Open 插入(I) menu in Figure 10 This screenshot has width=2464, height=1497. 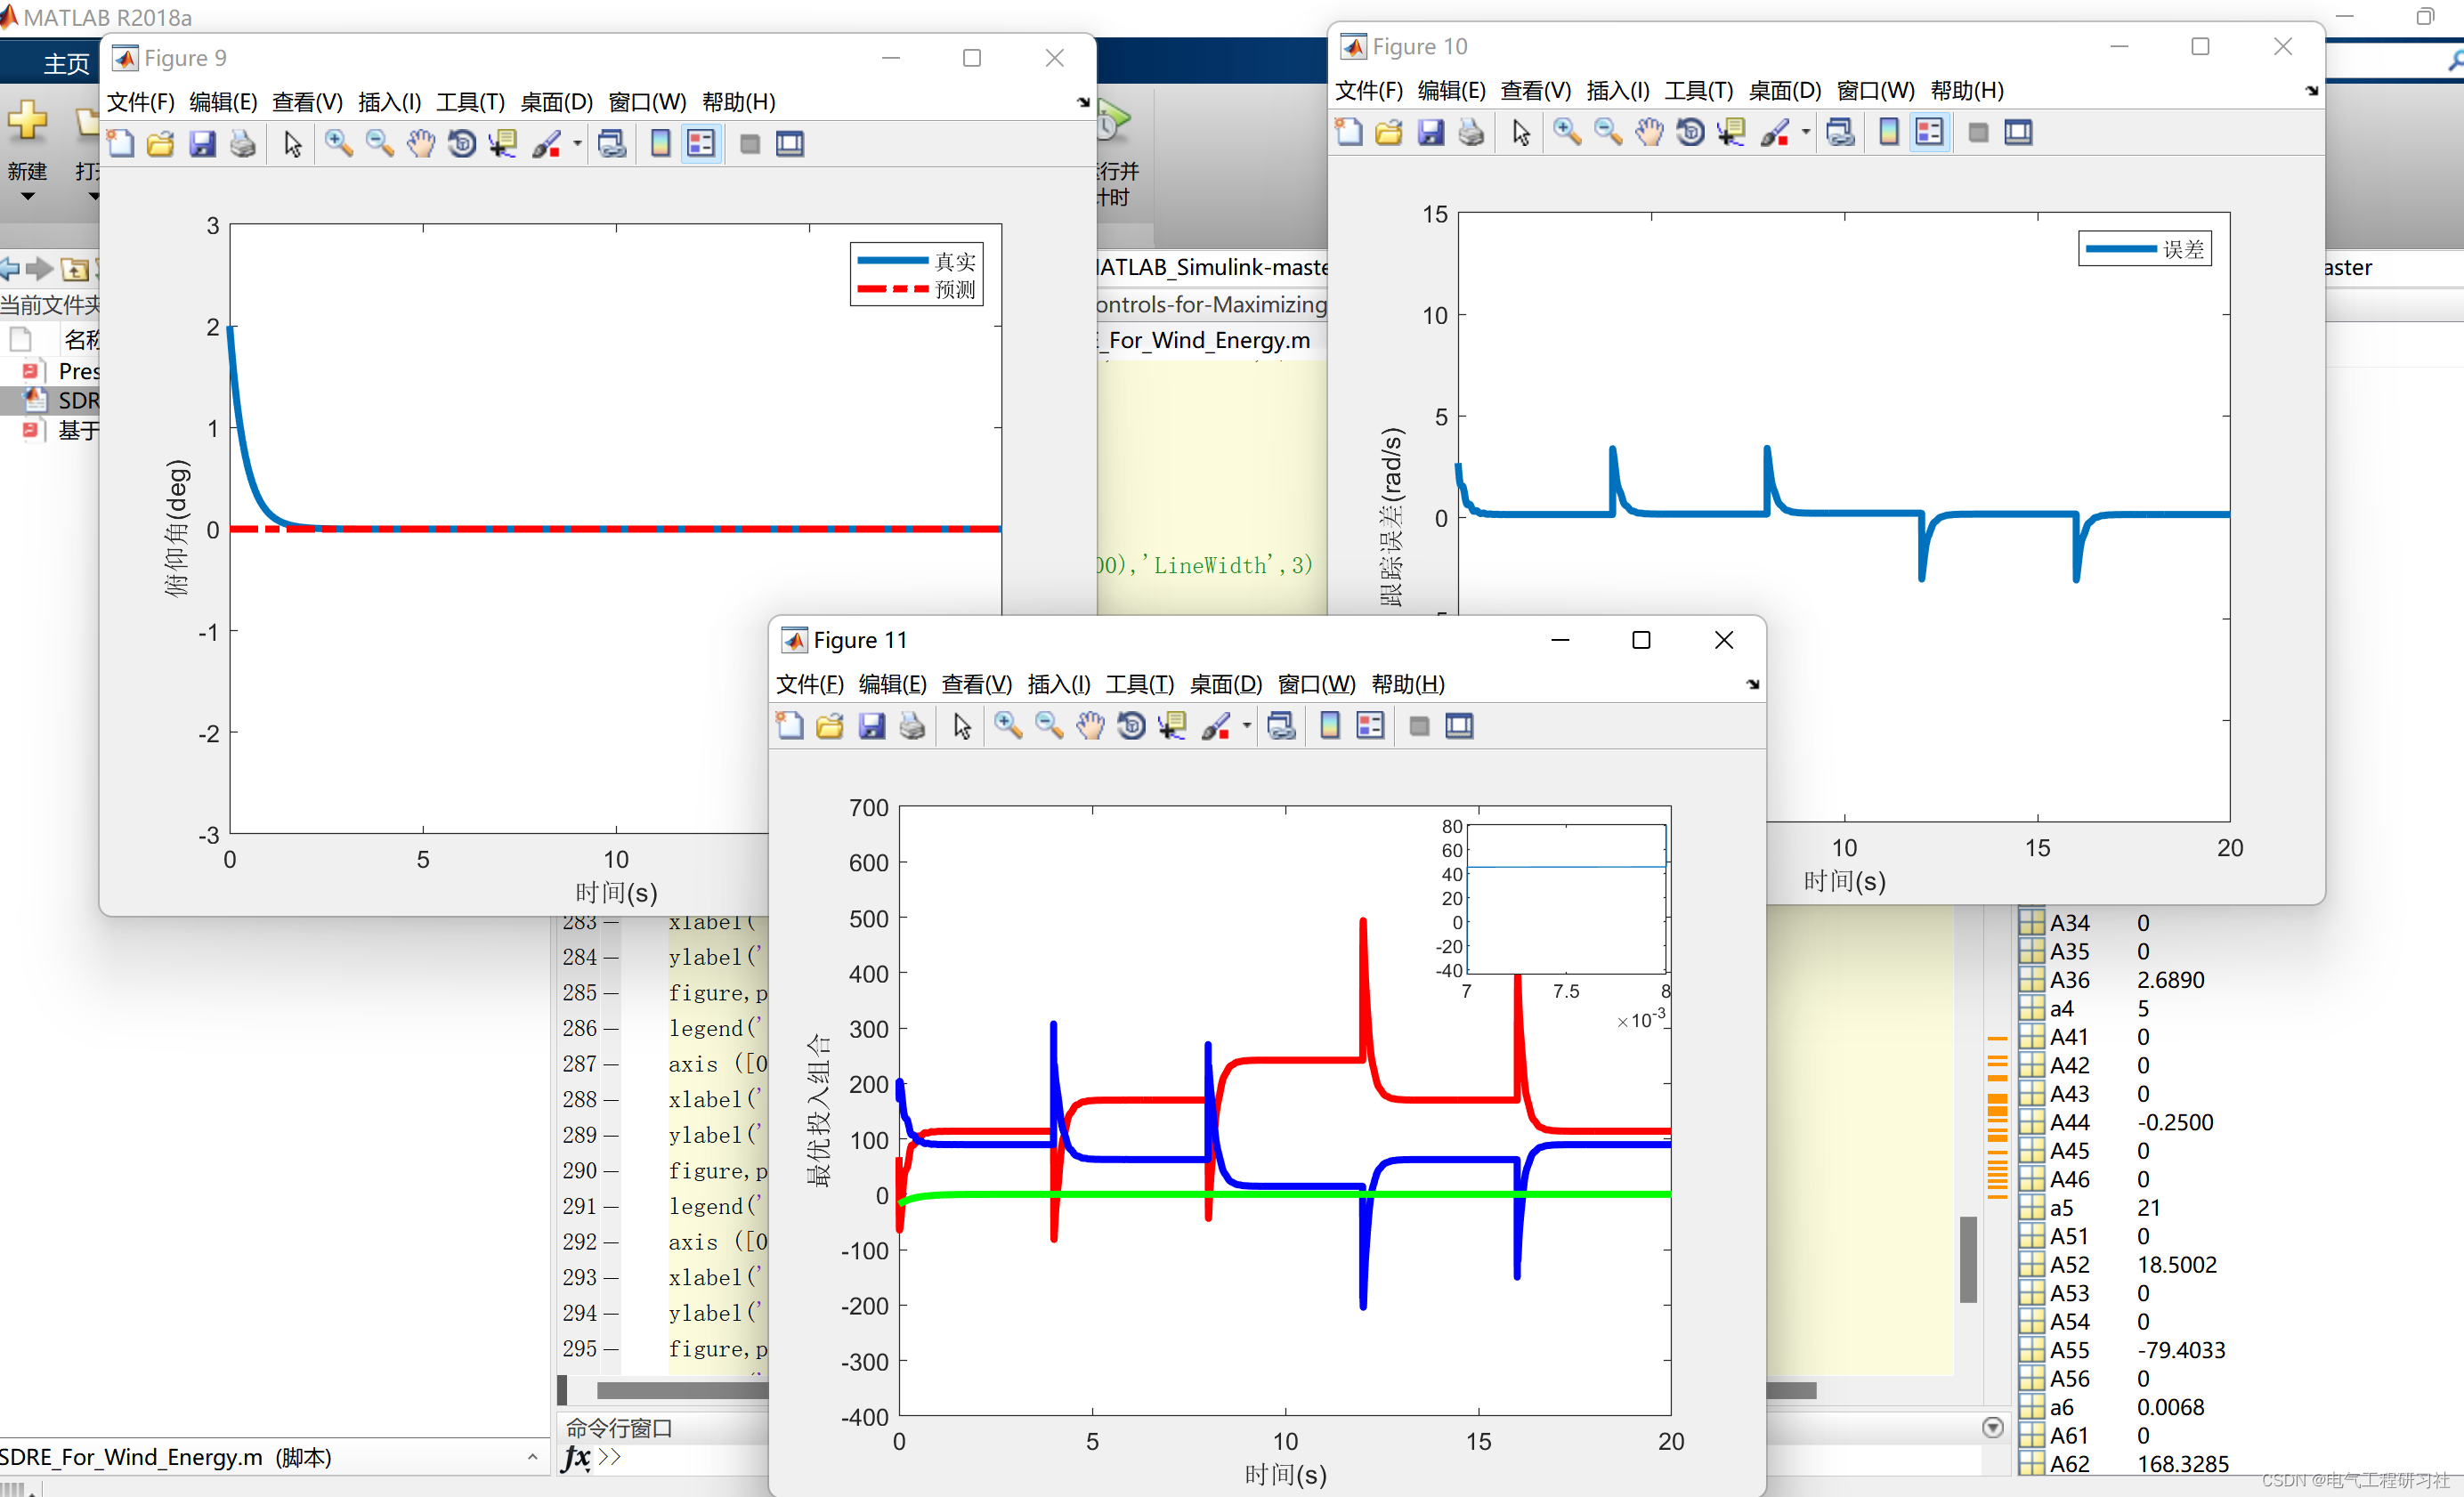(1617, 91)
